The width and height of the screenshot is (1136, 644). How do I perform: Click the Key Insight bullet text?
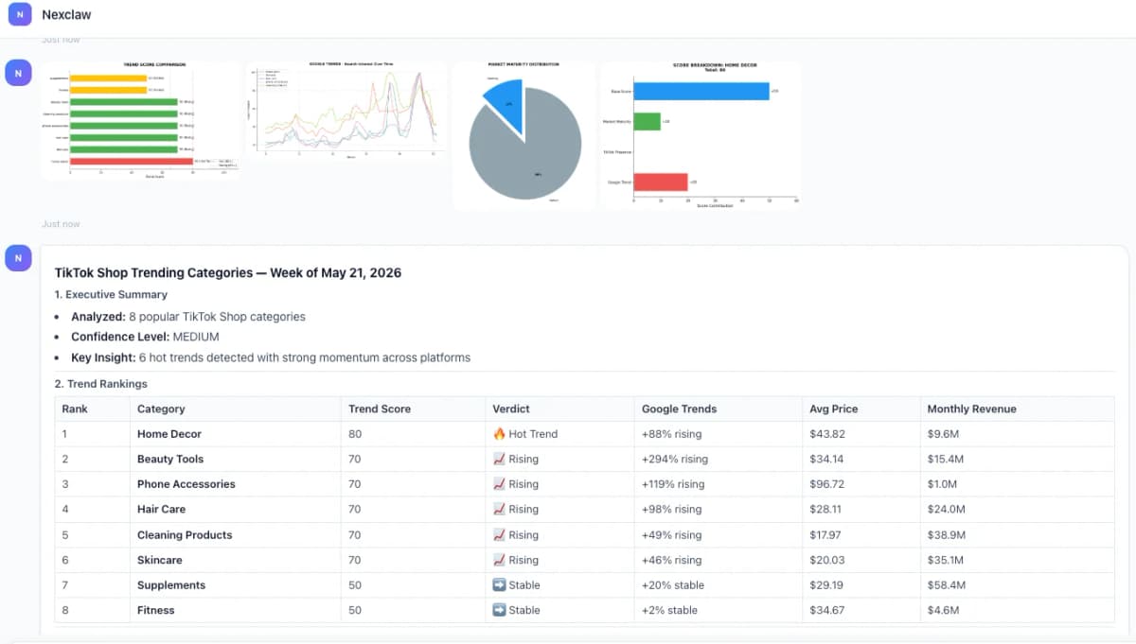(271, 357)
